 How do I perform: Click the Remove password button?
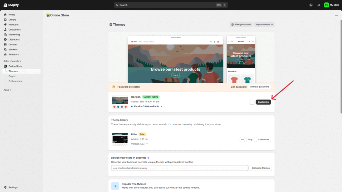259,87
